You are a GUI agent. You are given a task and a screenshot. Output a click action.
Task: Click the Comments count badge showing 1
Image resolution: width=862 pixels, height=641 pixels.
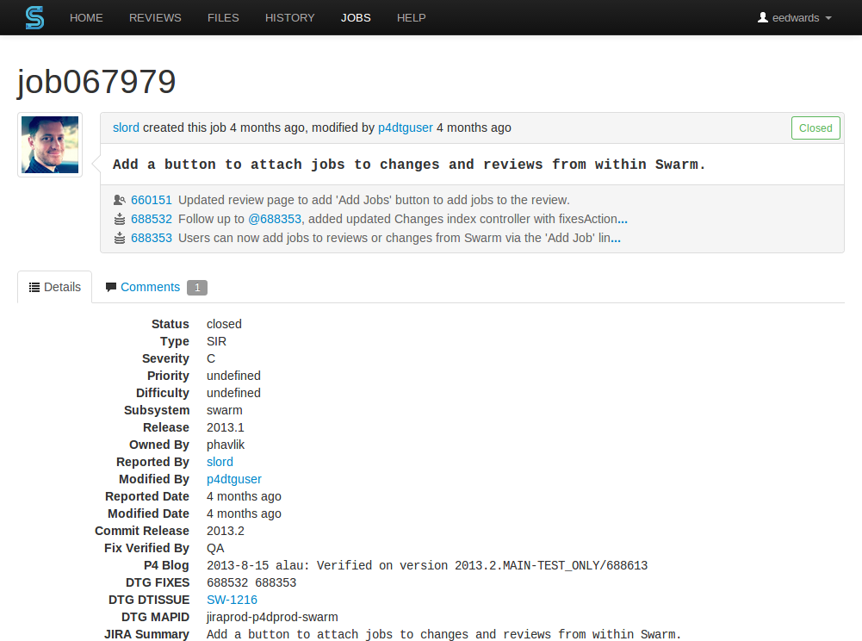tap(197, 288)
